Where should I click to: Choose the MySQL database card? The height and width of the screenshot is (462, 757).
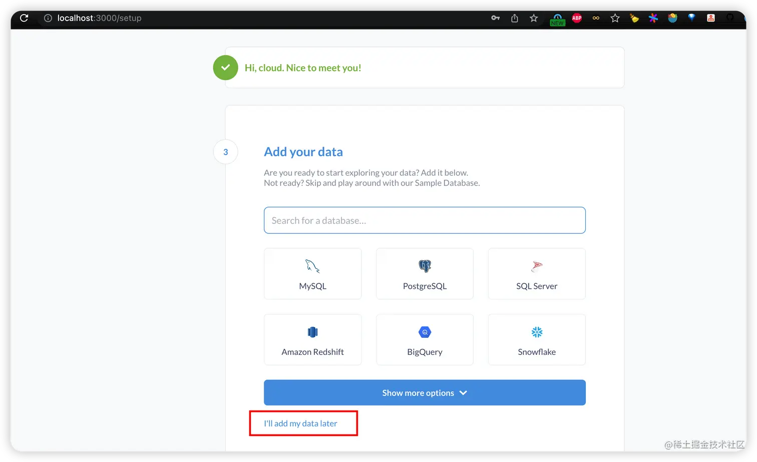(x=313, y=274)
